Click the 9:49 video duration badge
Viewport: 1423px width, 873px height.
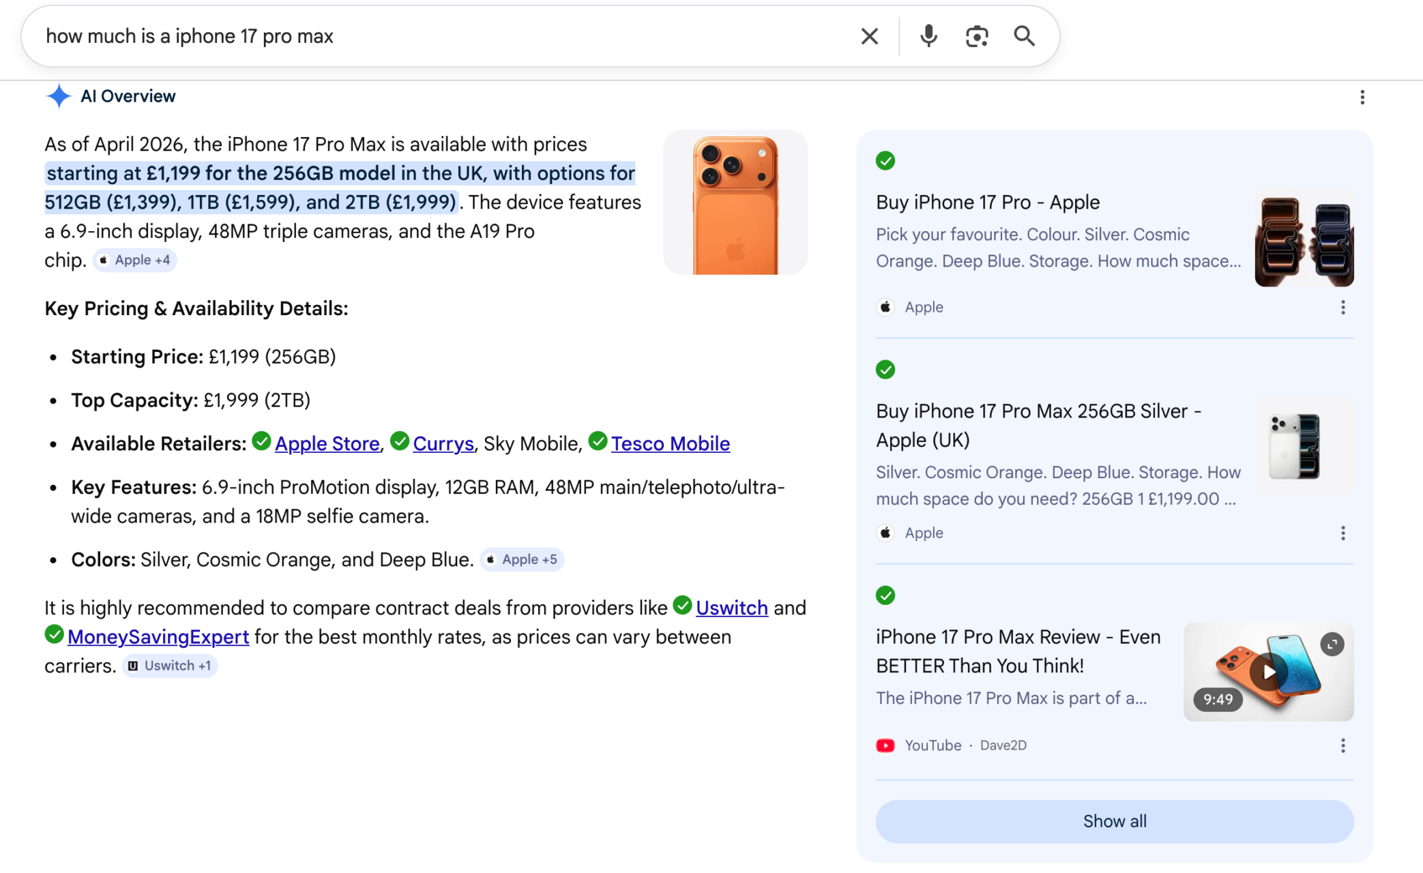coord(1218,700)
